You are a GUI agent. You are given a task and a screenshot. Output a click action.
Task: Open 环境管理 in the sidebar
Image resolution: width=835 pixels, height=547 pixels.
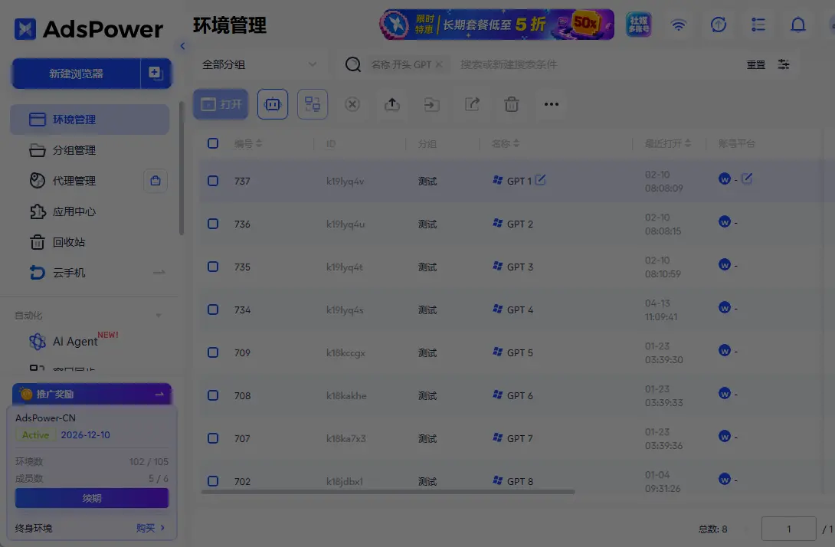90,120
